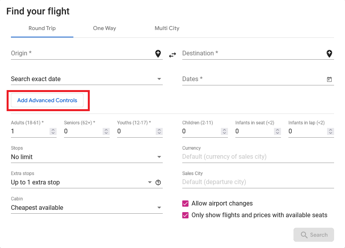Click the Sales City input field

tap(258, 182)
